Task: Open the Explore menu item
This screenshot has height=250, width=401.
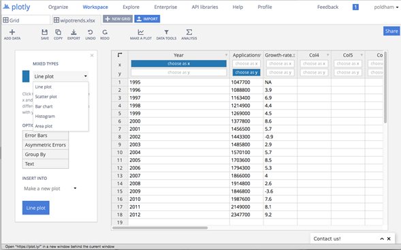Action: [x=131, y=7]
